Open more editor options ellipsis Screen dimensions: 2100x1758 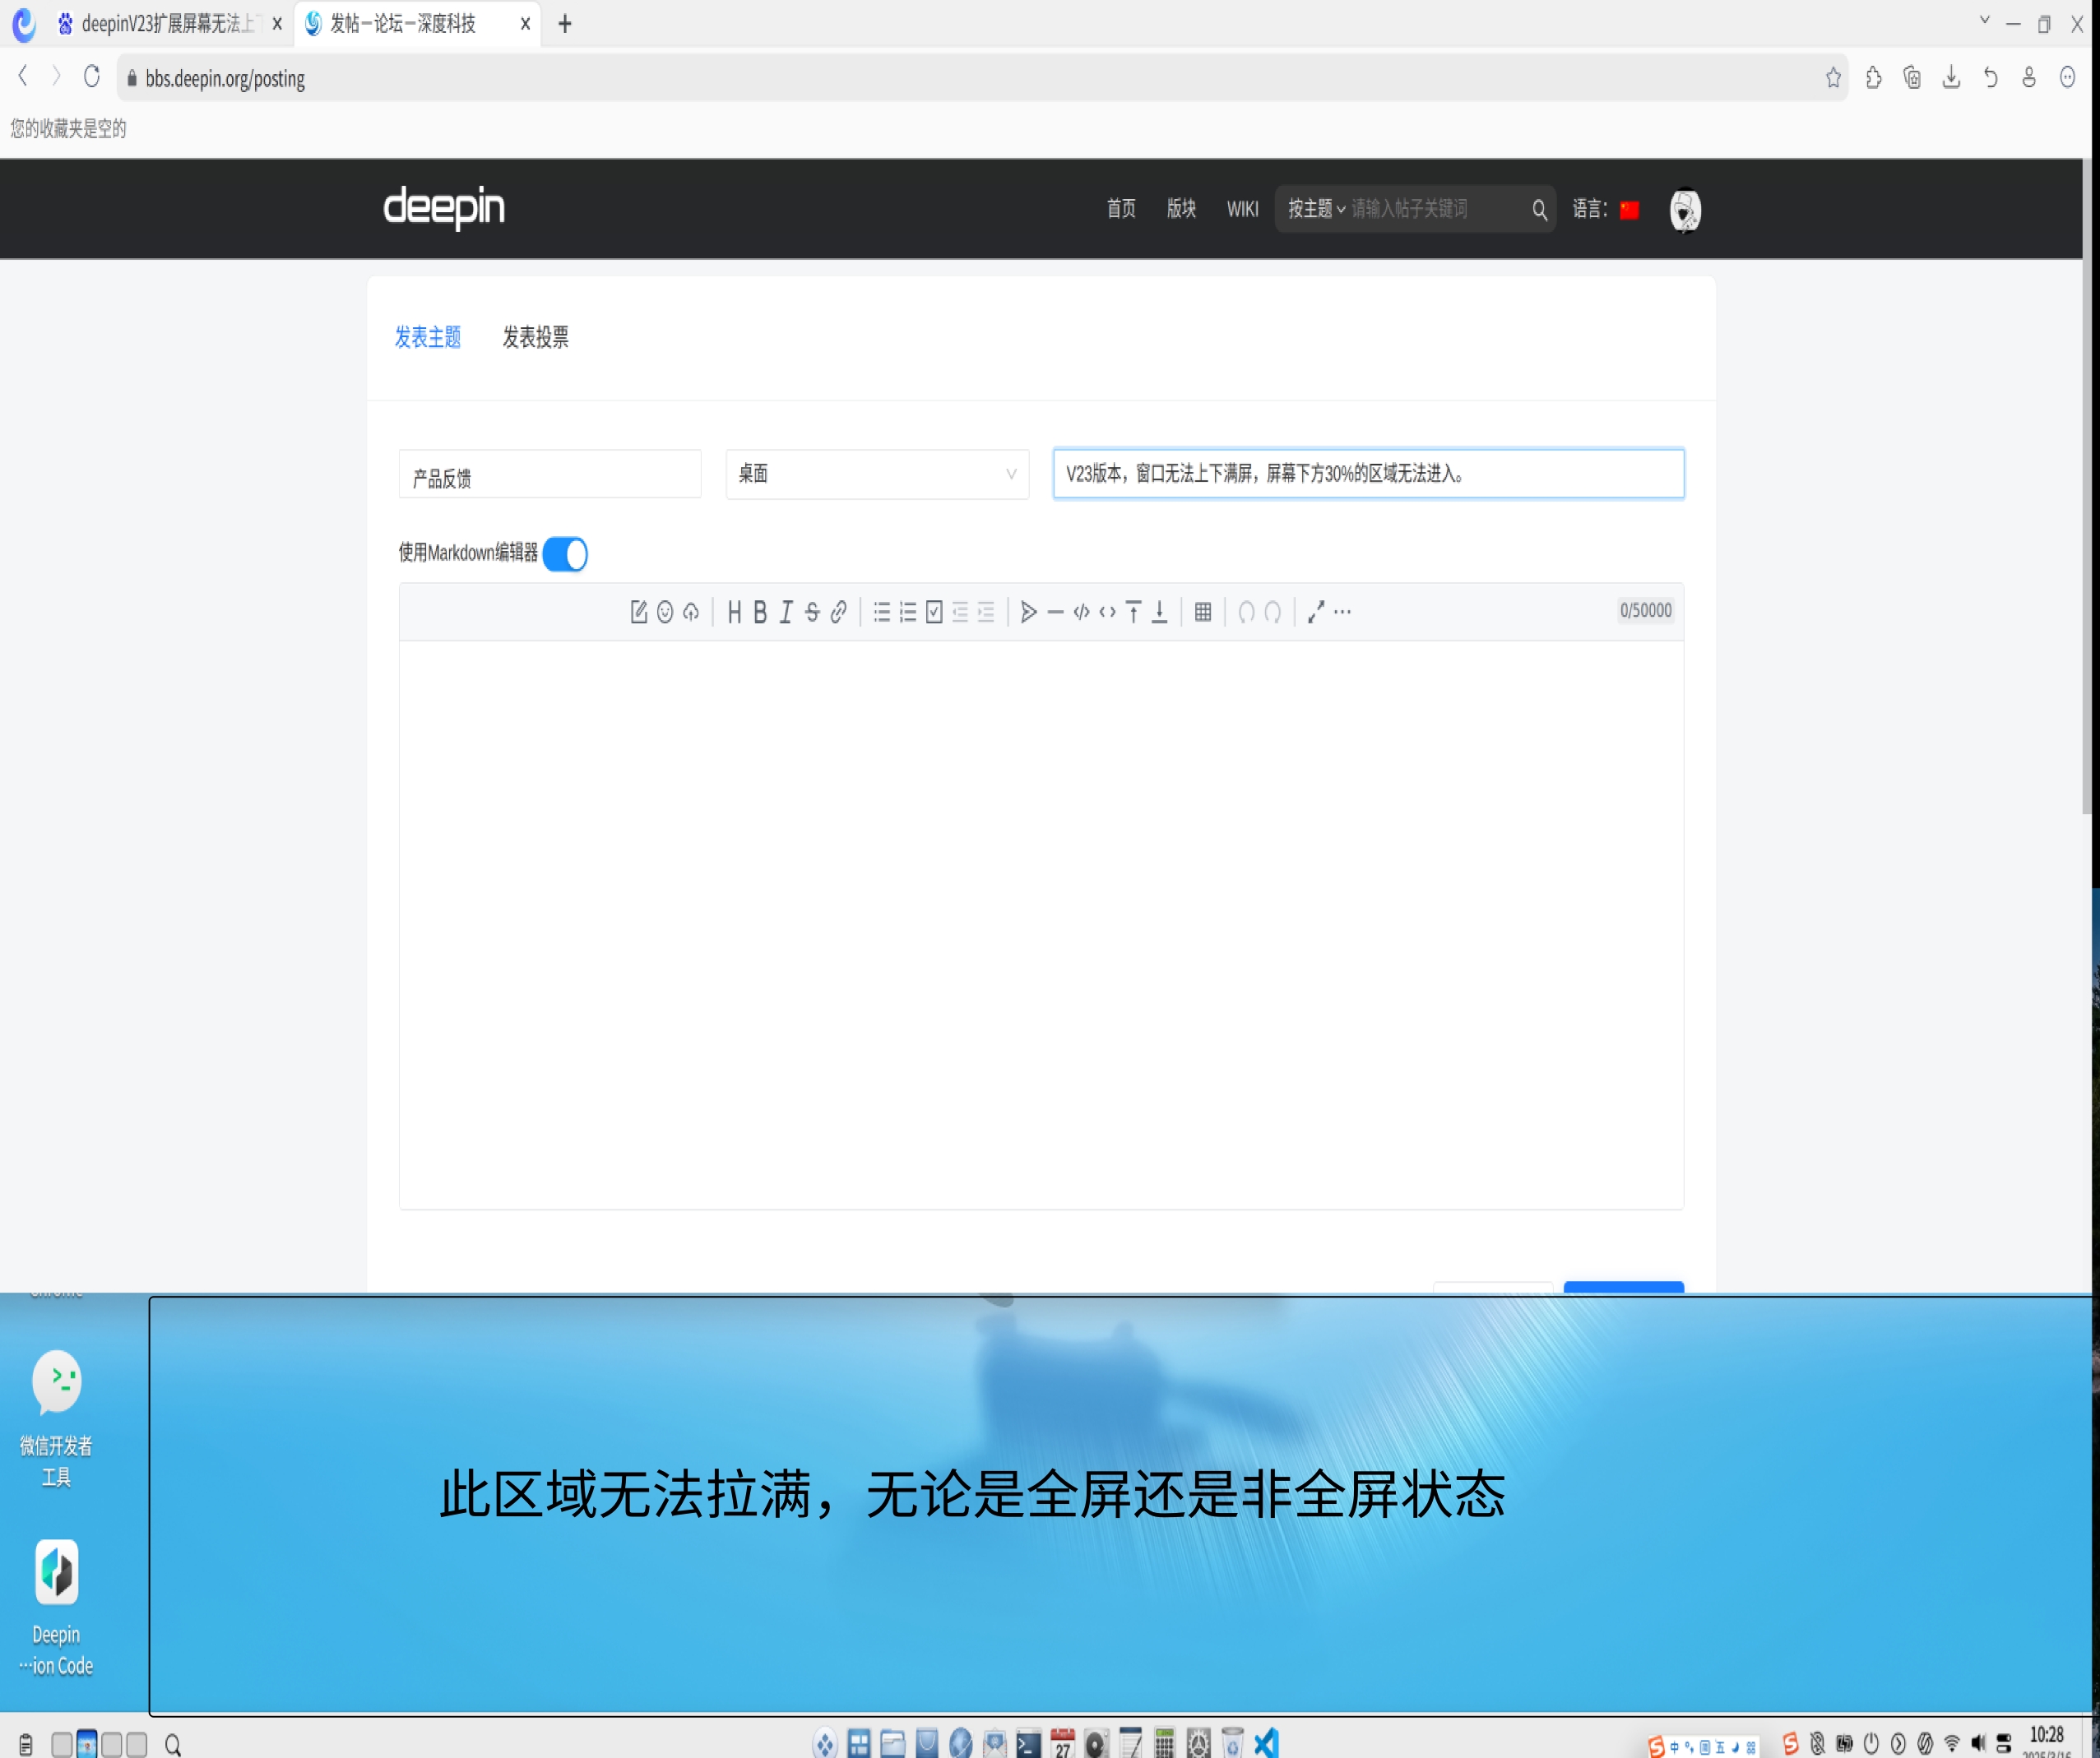[x=1343, y=612]
